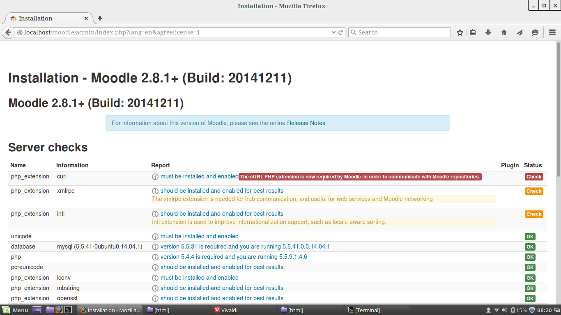Screen dimensions: 561x315
Task: Click info icon in iconv row
Action: 155,278
